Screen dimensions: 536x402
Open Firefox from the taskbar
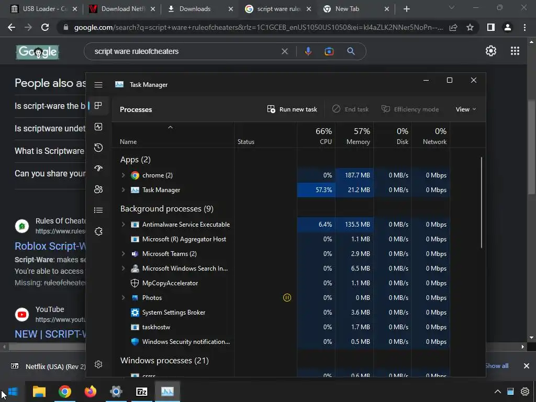pos(91,392)
